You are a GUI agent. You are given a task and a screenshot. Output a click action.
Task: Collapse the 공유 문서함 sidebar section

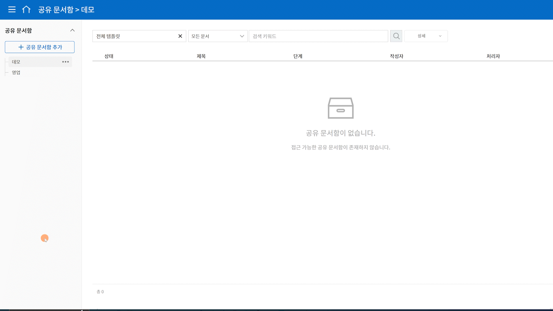[x=72, y=30]
